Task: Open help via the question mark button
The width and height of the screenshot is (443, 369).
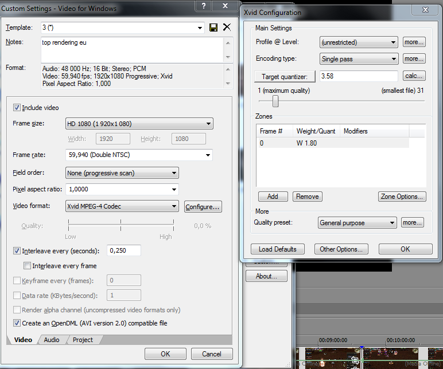Action: [x=204, y=6]
